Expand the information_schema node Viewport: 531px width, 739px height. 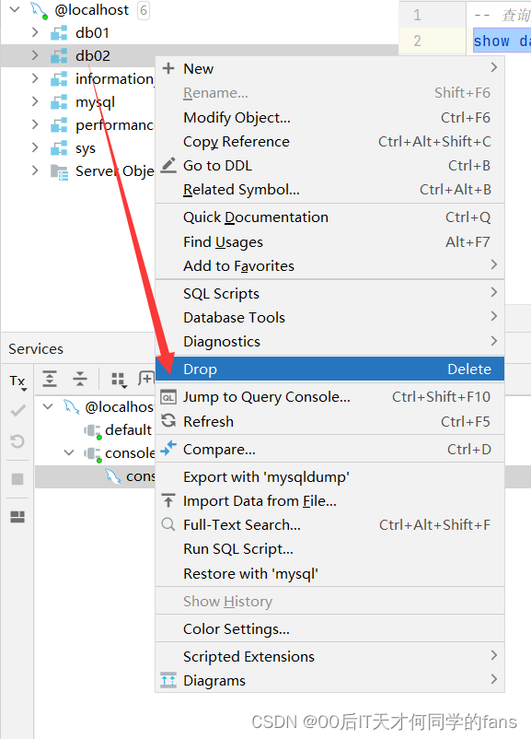click(x=35, y=78)
